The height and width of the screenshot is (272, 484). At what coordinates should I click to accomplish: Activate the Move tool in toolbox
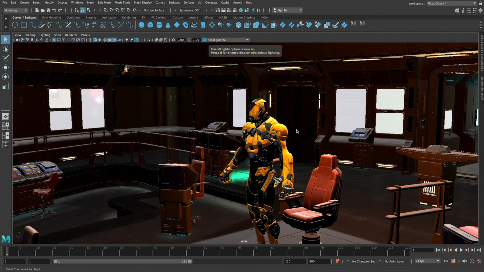click(x=6, y=67)
